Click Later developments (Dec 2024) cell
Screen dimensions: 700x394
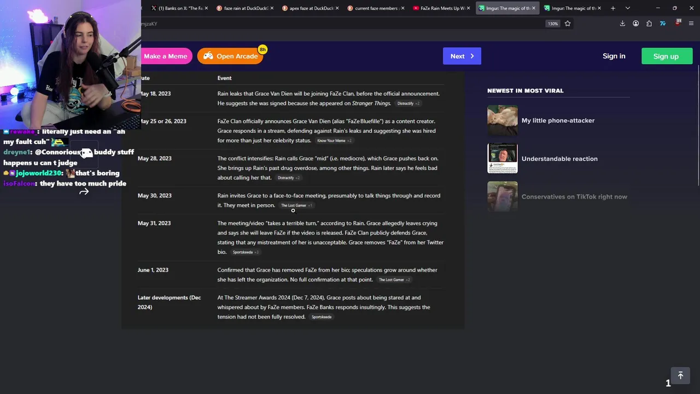click(x=170, y=302)
